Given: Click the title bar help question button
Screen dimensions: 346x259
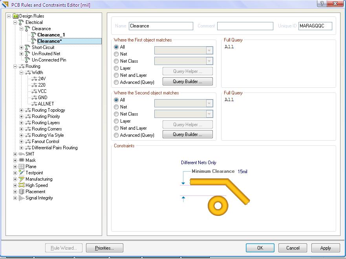Looking at the screenshot, I should [x=322, y=4].
